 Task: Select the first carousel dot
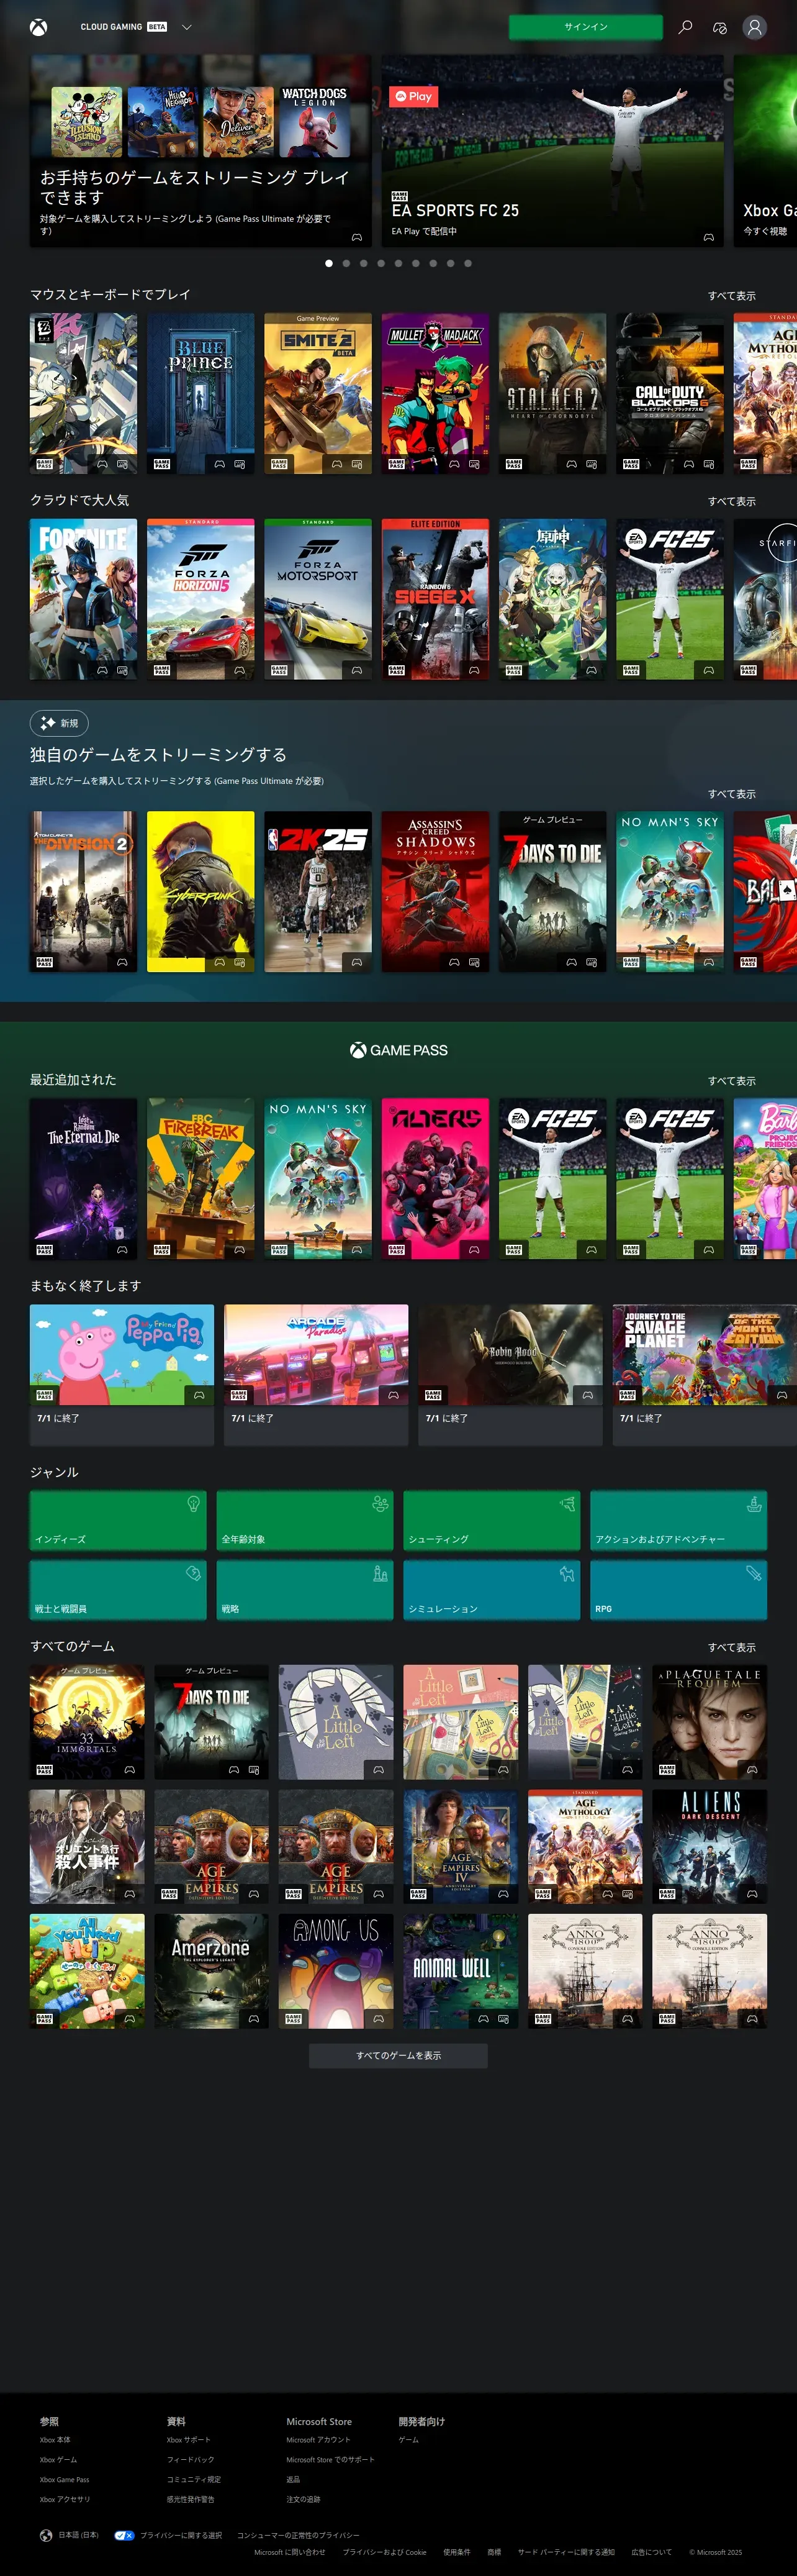click(330, 263)
